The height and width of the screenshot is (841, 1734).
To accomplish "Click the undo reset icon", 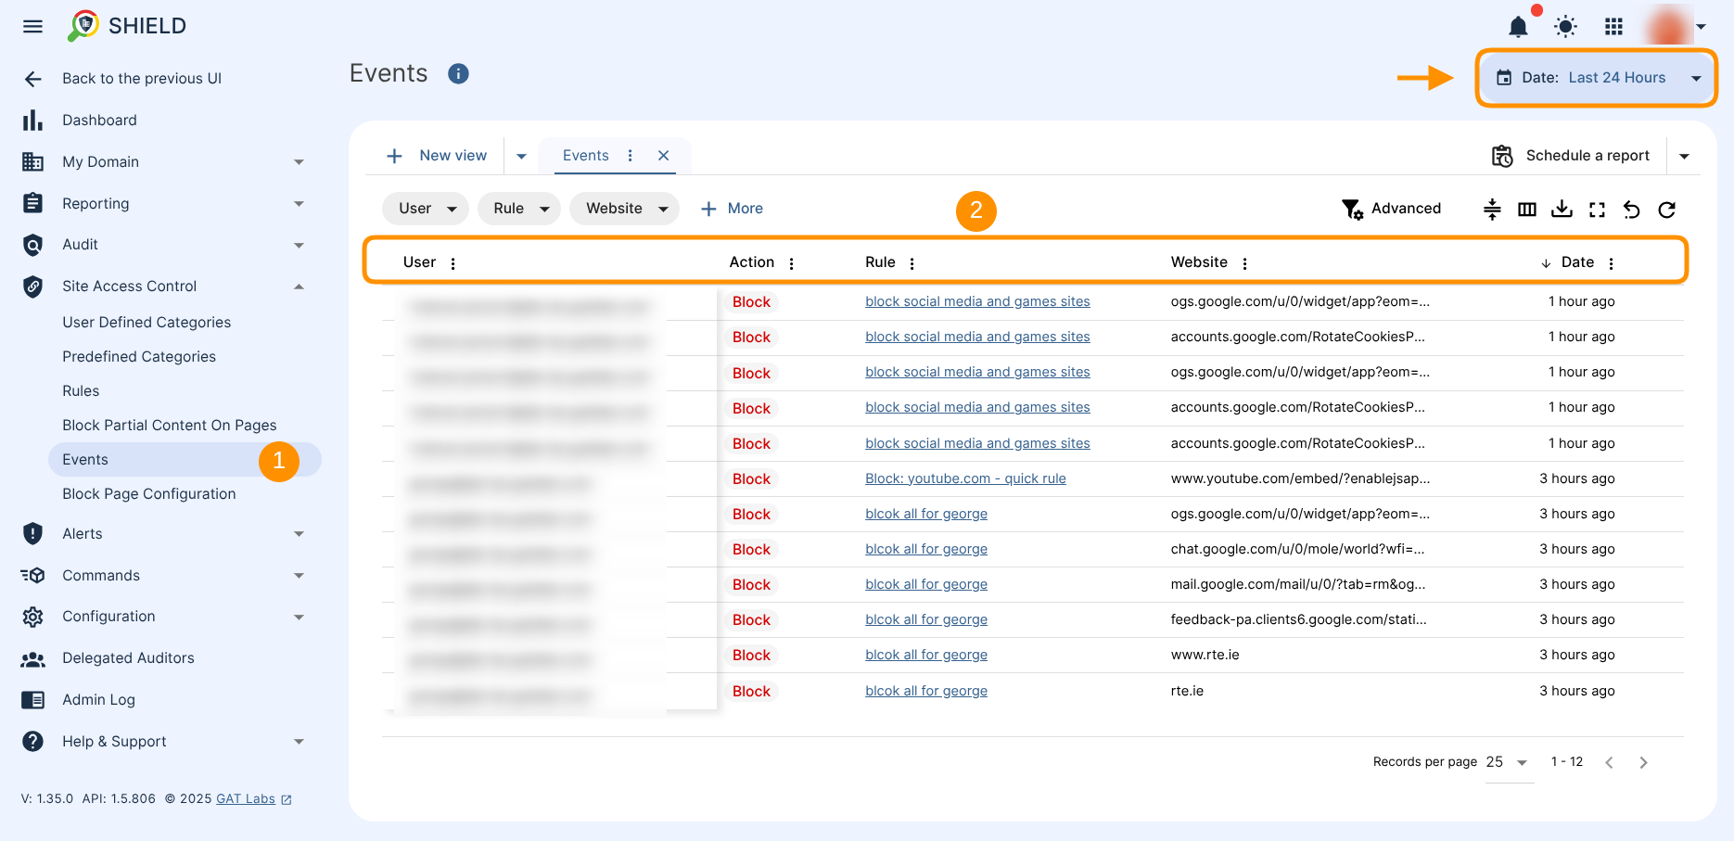I will point(1632,210).
